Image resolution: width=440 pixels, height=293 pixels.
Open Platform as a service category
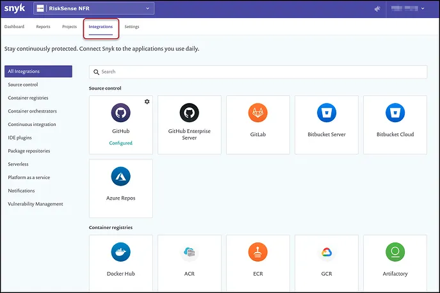29,177
